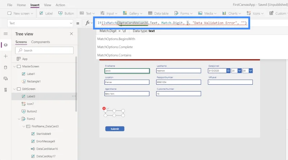
Task: Select EditScreen in the tree
Action: point(29,89)
